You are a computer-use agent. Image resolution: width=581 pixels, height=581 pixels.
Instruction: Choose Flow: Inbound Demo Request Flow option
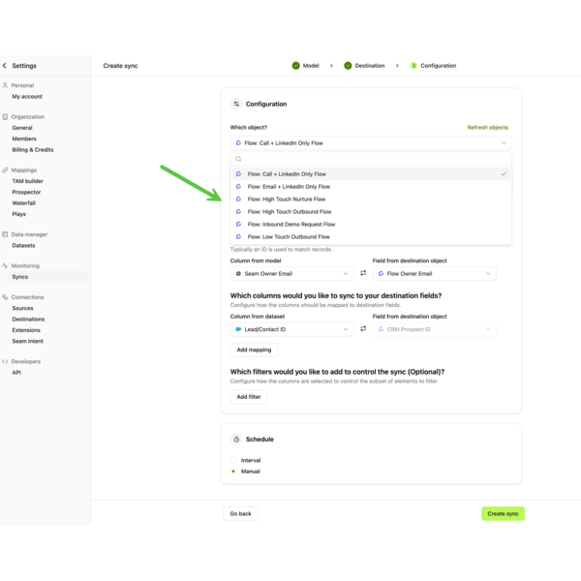pyautogui.click(x=290, y=225)
